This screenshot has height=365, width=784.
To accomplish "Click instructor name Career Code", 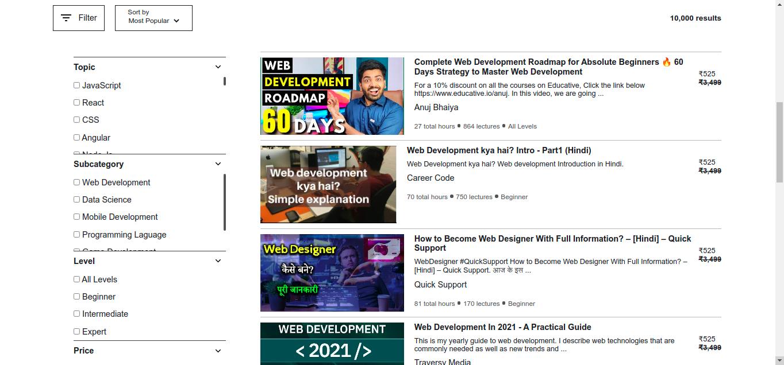I will [x=431, y=178].
